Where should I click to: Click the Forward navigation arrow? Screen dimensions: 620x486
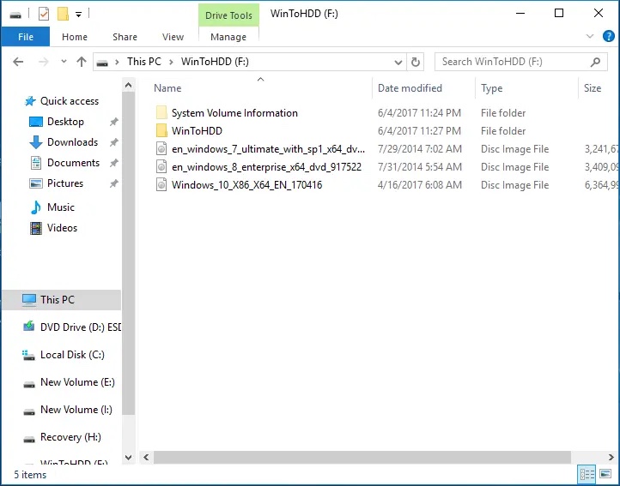click(44, 62)
